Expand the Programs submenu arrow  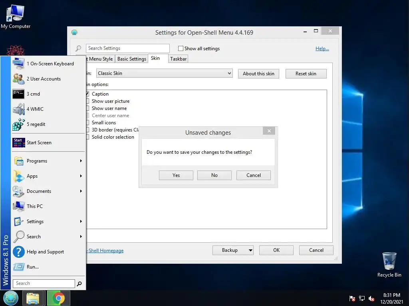81,161
